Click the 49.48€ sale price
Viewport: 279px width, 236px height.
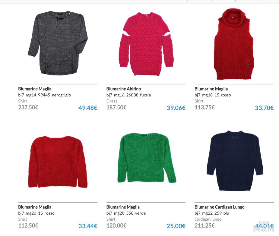tap(88, 108)
